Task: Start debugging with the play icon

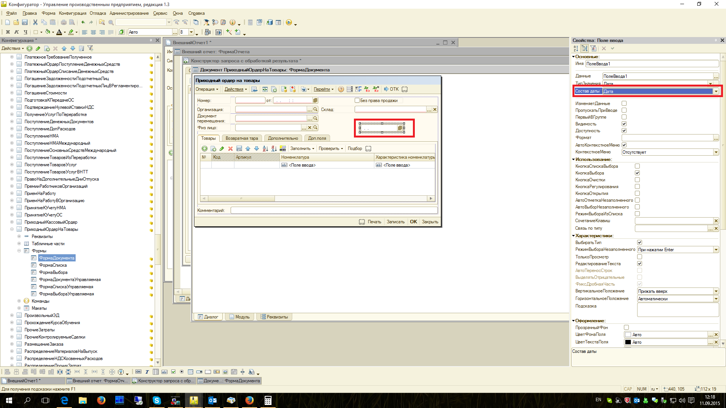Action: point(289,23)
